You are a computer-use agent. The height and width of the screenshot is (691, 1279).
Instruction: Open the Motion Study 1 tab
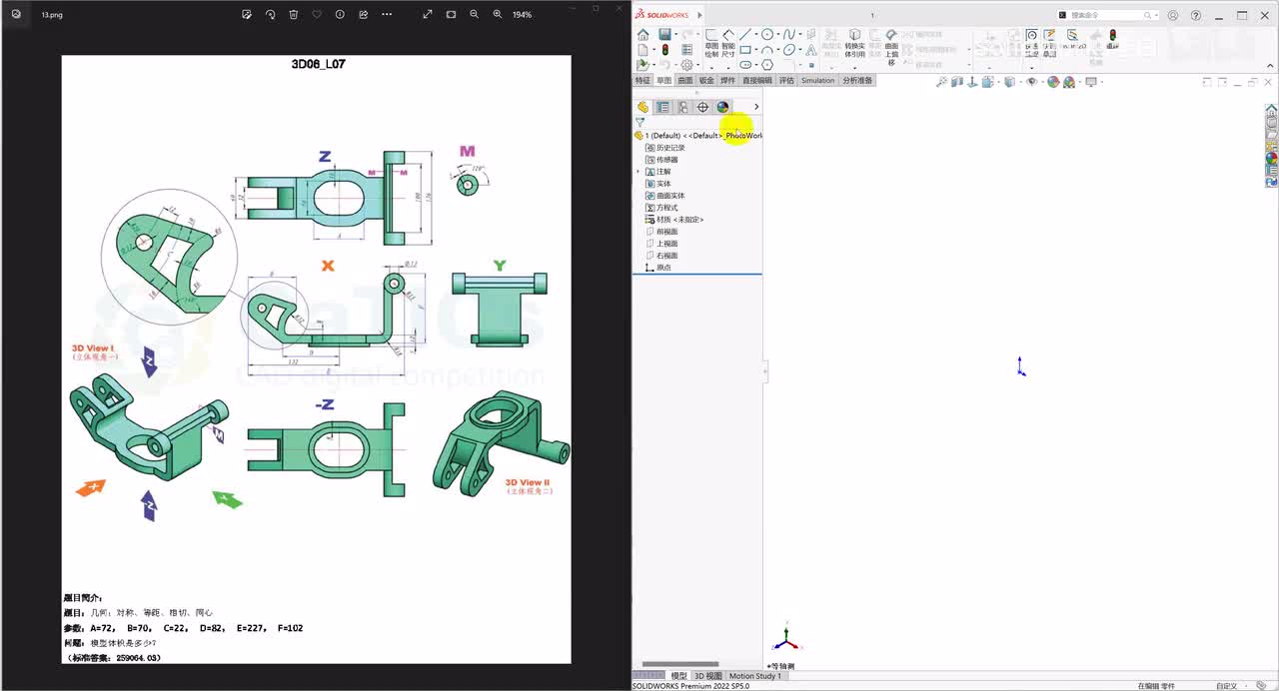(x=755, y=676)
